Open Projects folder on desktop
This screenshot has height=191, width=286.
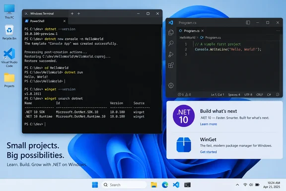point(9,80)
